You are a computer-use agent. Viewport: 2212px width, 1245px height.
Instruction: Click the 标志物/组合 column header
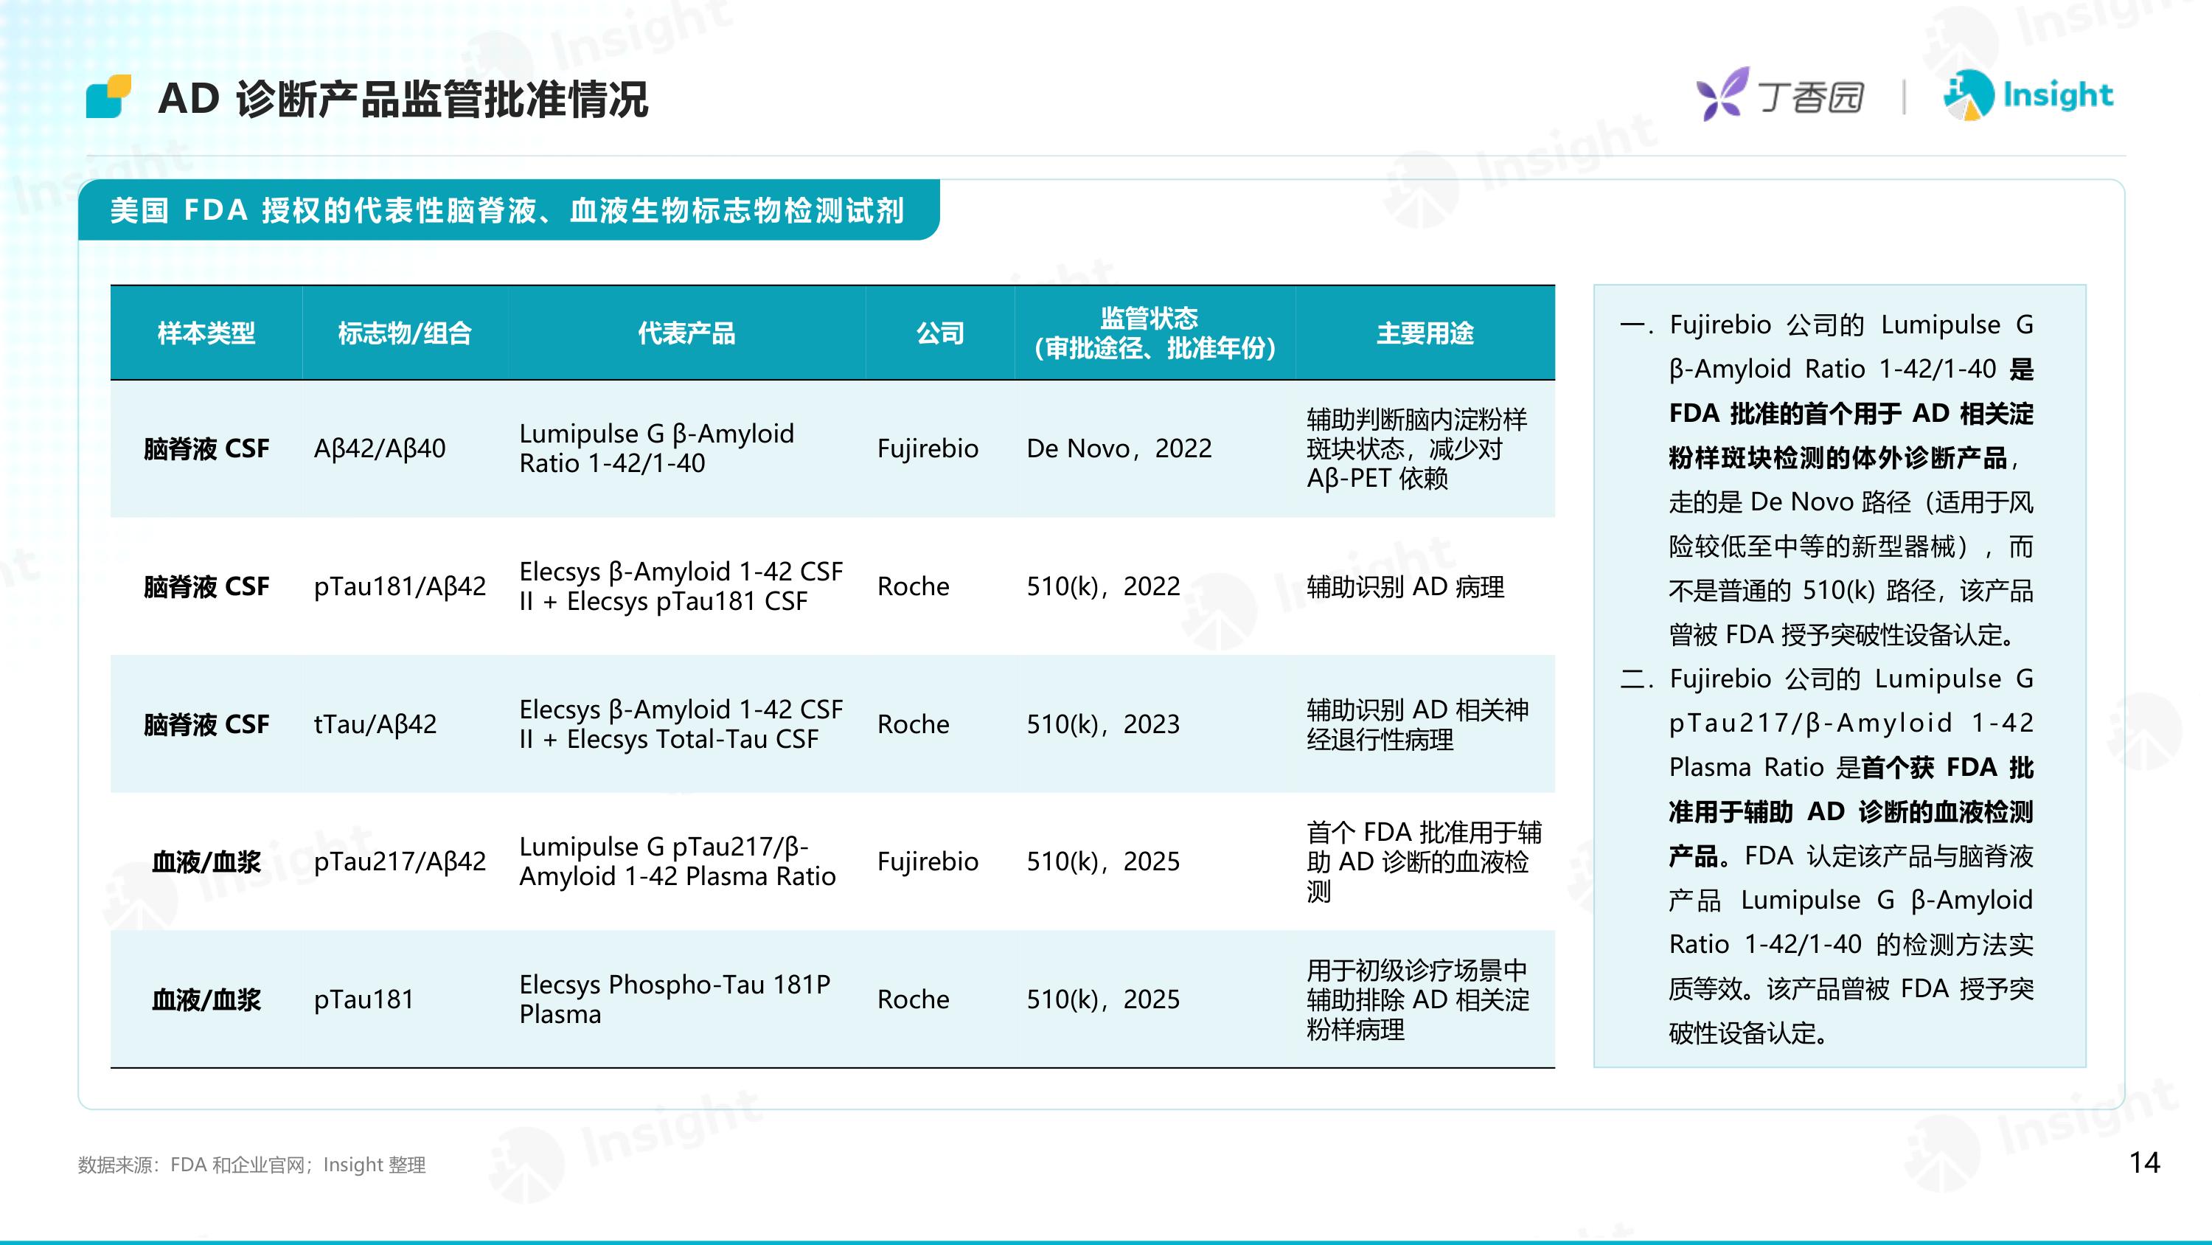click(405, 333)
